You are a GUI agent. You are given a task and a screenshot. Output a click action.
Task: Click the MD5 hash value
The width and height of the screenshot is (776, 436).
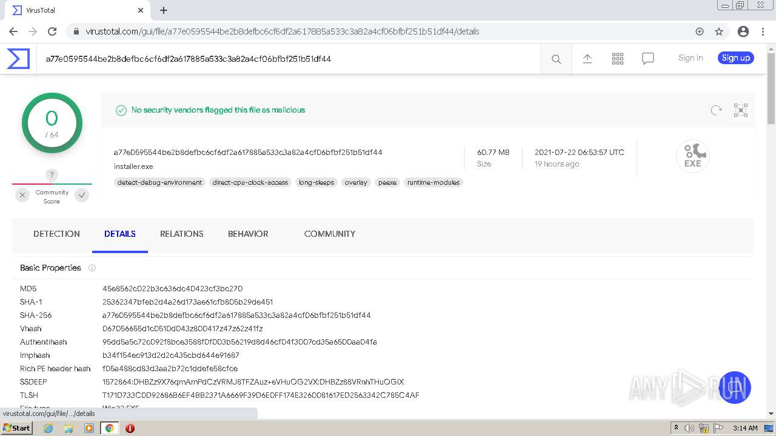(x=172, y=289)
